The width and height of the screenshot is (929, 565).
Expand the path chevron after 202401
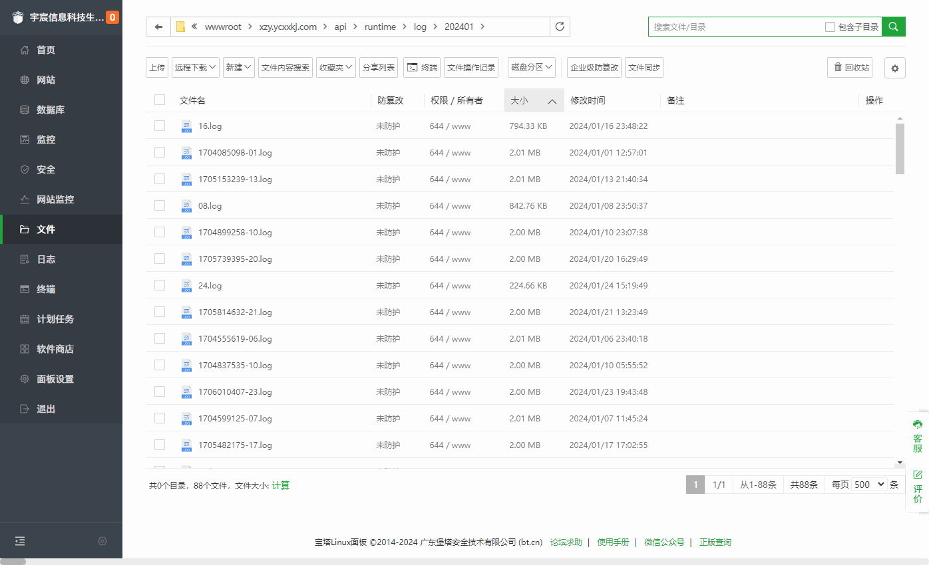pos(482,27)
